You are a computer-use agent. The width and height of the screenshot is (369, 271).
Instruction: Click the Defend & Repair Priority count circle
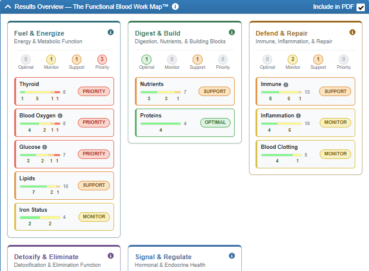click(x=343, y=59)
